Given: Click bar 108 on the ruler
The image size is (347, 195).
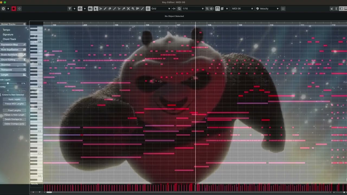Looking at the screenshot, I should pyautogui.click(x=209, y=25).
